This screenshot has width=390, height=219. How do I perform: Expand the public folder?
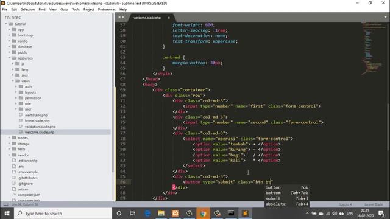pyautogui.click(x=9, y=52)
